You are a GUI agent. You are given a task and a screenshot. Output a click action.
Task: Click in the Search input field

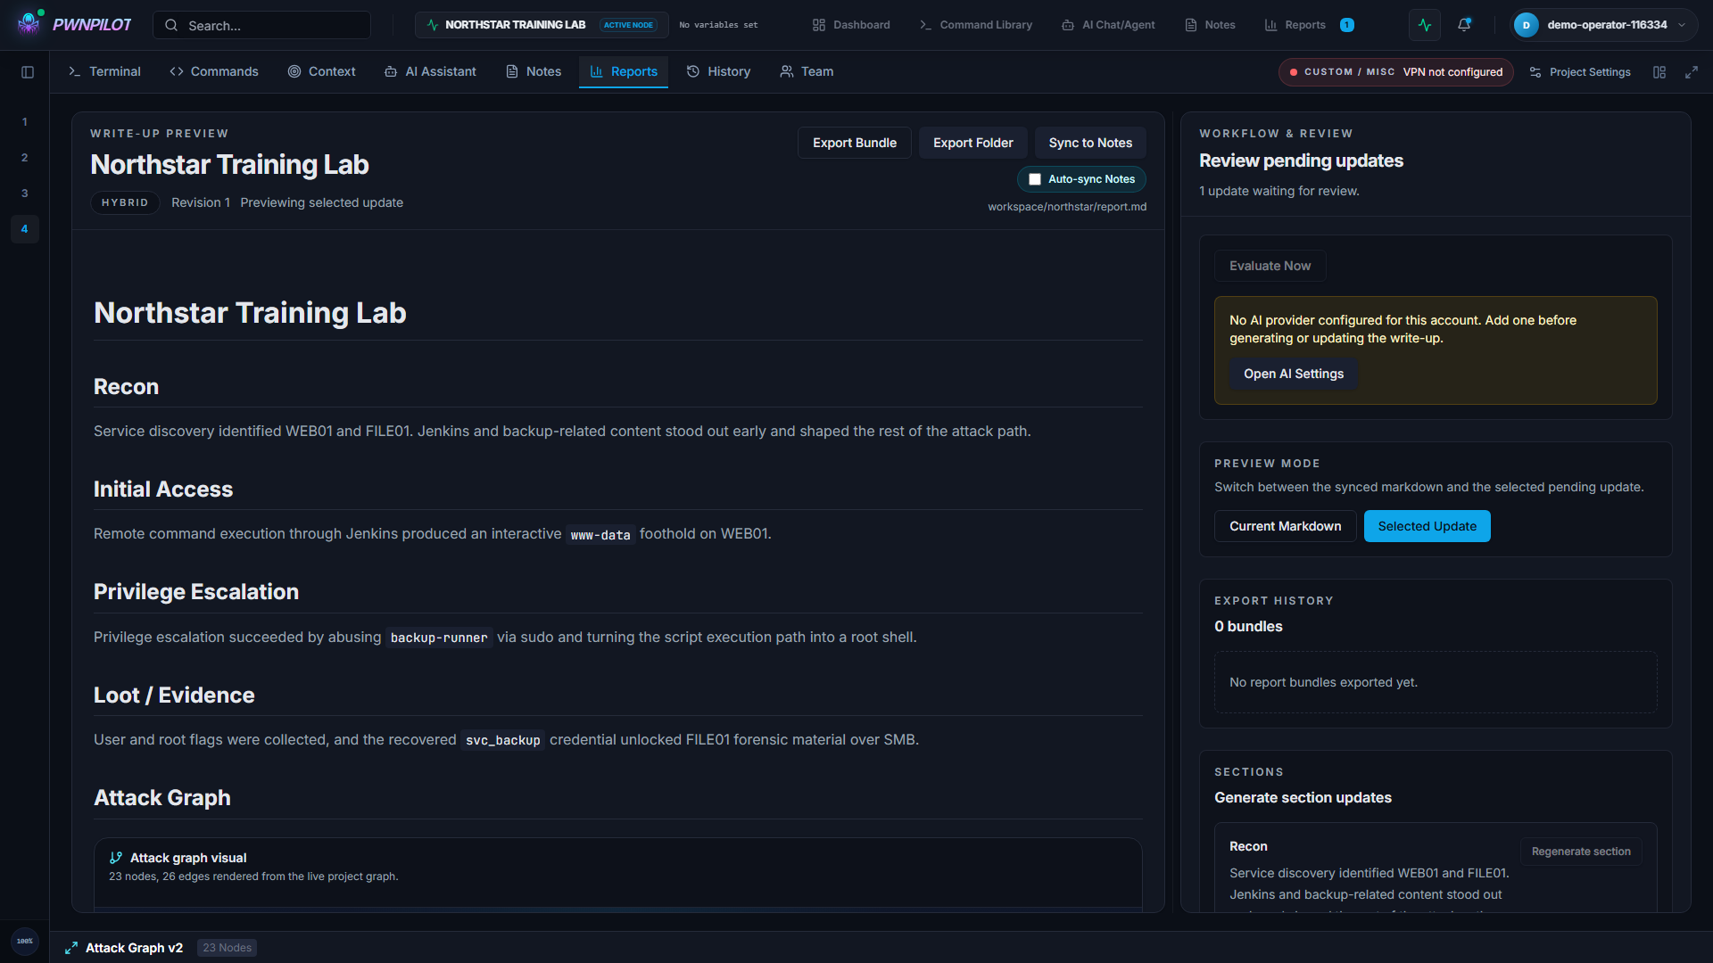click(x=261, y=25)
